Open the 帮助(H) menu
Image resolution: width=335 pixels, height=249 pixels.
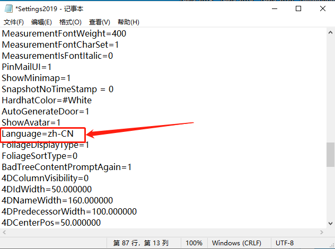point(128,22)
